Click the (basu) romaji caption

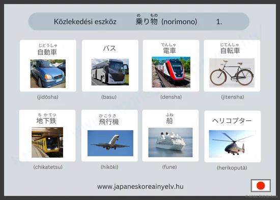(x=109, y=97)
